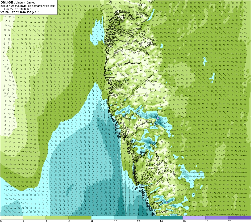Click the scale value 20
The image size is (251, 223).
[x=230, y=221]
